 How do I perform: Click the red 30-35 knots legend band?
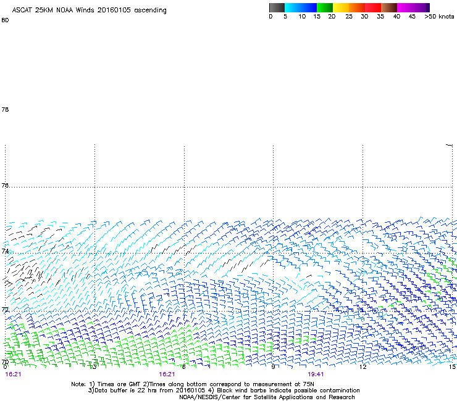pyautogui.click(x=373, y=7)
